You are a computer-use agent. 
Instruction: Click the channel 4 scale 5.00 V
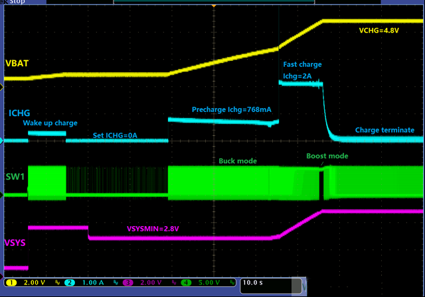coord(209,282)
